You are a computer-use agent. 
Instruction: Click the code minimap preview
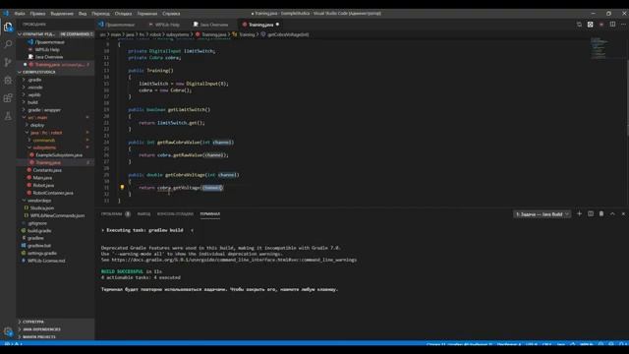600,48
